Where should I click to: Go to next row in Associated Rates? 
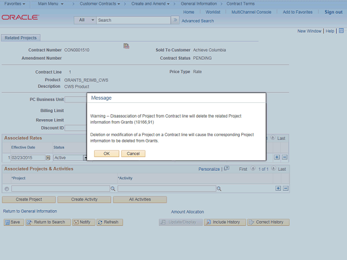point(273,138)
